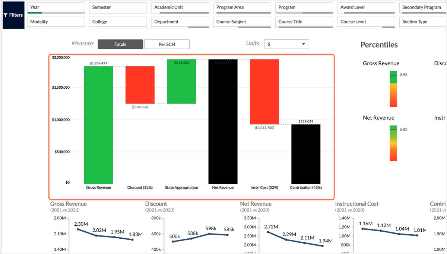This screenshot has width=447, height=254.
Task: Open the Semester filter dropdown
Action: point(118,7)
